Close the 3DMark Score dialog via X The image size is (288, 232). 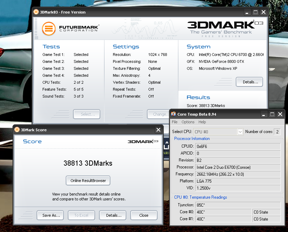[x=158, y=130]
